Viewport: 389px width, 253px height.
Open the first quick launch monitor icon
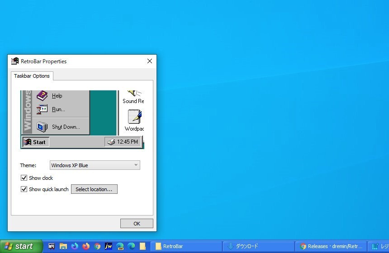click(x=52, y=246)
